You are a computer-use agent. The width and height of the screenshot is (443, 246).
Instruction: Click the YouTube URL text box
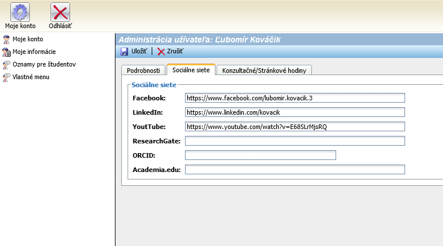click(295, 127)
